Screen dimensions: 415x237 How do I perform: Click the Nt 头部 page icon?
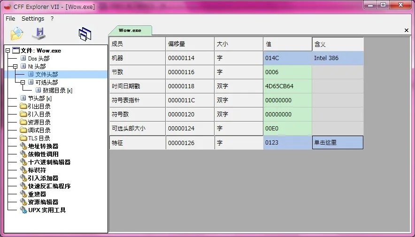pyautogui.click(x=23, y=66)
